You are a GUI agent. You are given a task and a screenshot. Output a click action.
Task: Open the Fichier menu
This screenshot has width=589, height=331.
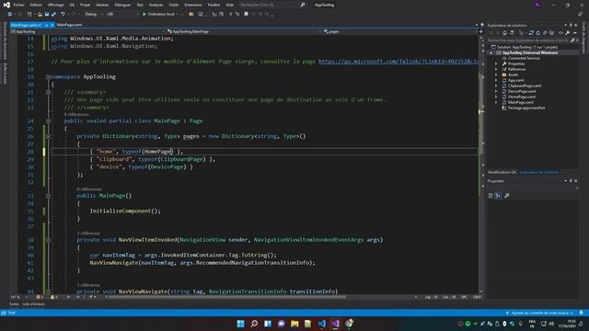(18, 5)
